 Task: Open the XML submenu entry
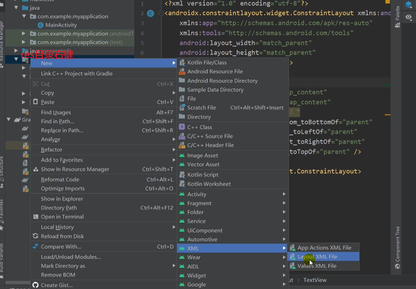click(233, 248)
